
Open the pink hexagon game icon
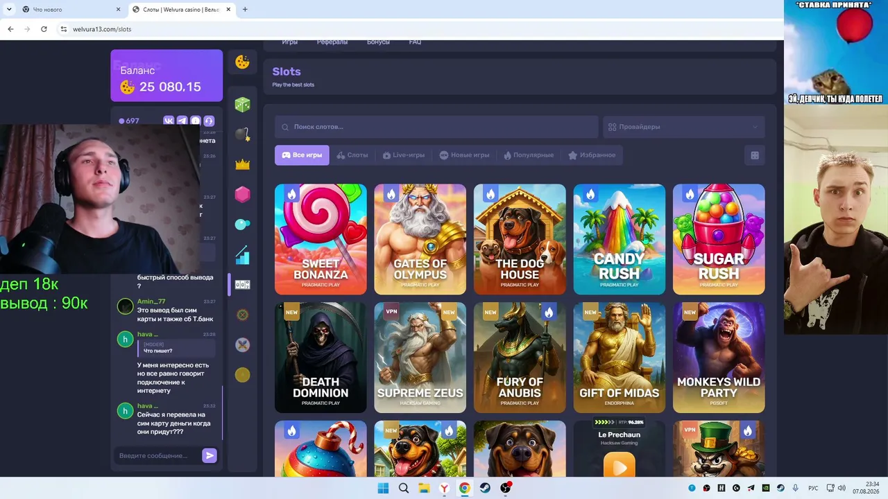[242, 194]
